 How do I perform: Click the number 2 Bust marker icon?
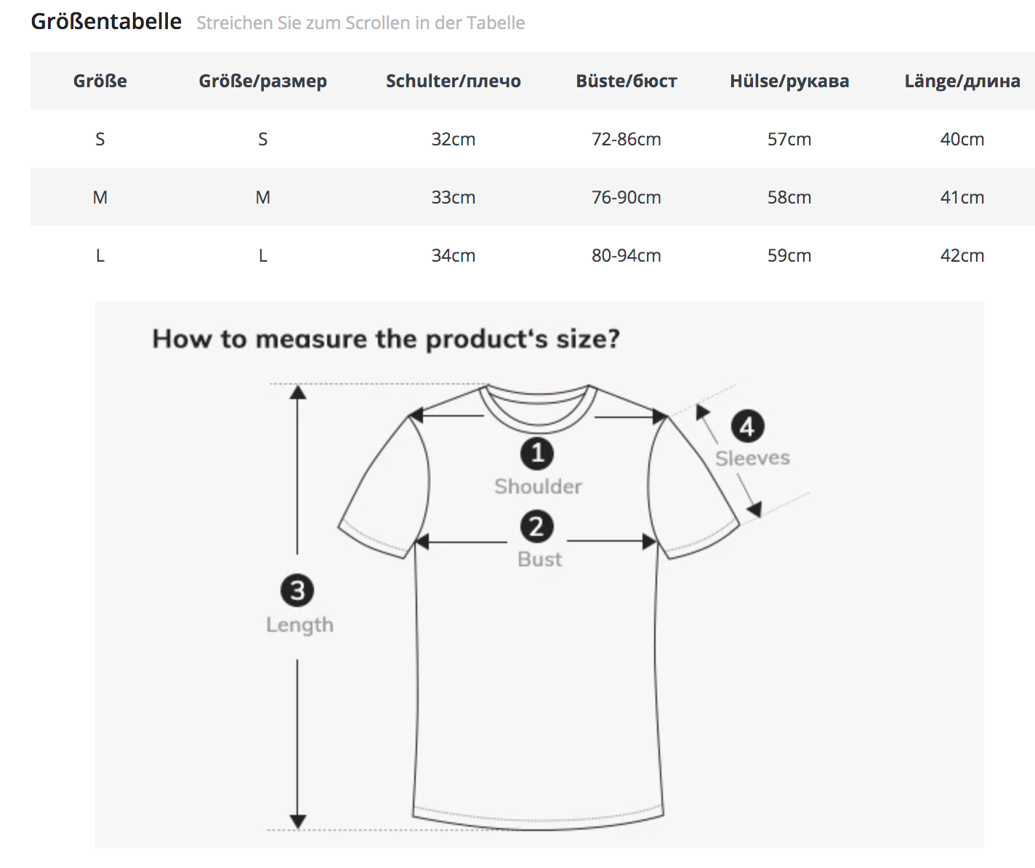537,526
